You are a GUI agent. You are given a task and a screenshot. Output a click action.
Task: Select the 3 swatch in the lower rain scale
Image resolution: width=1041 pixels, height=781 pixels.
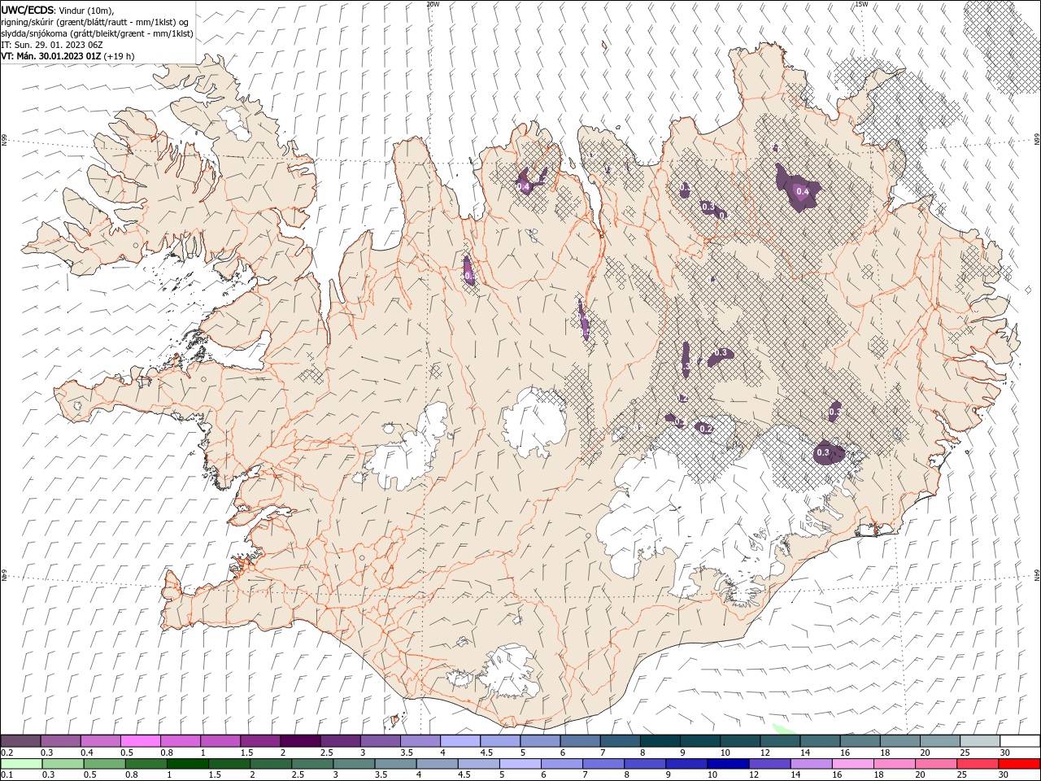(353, 764)
